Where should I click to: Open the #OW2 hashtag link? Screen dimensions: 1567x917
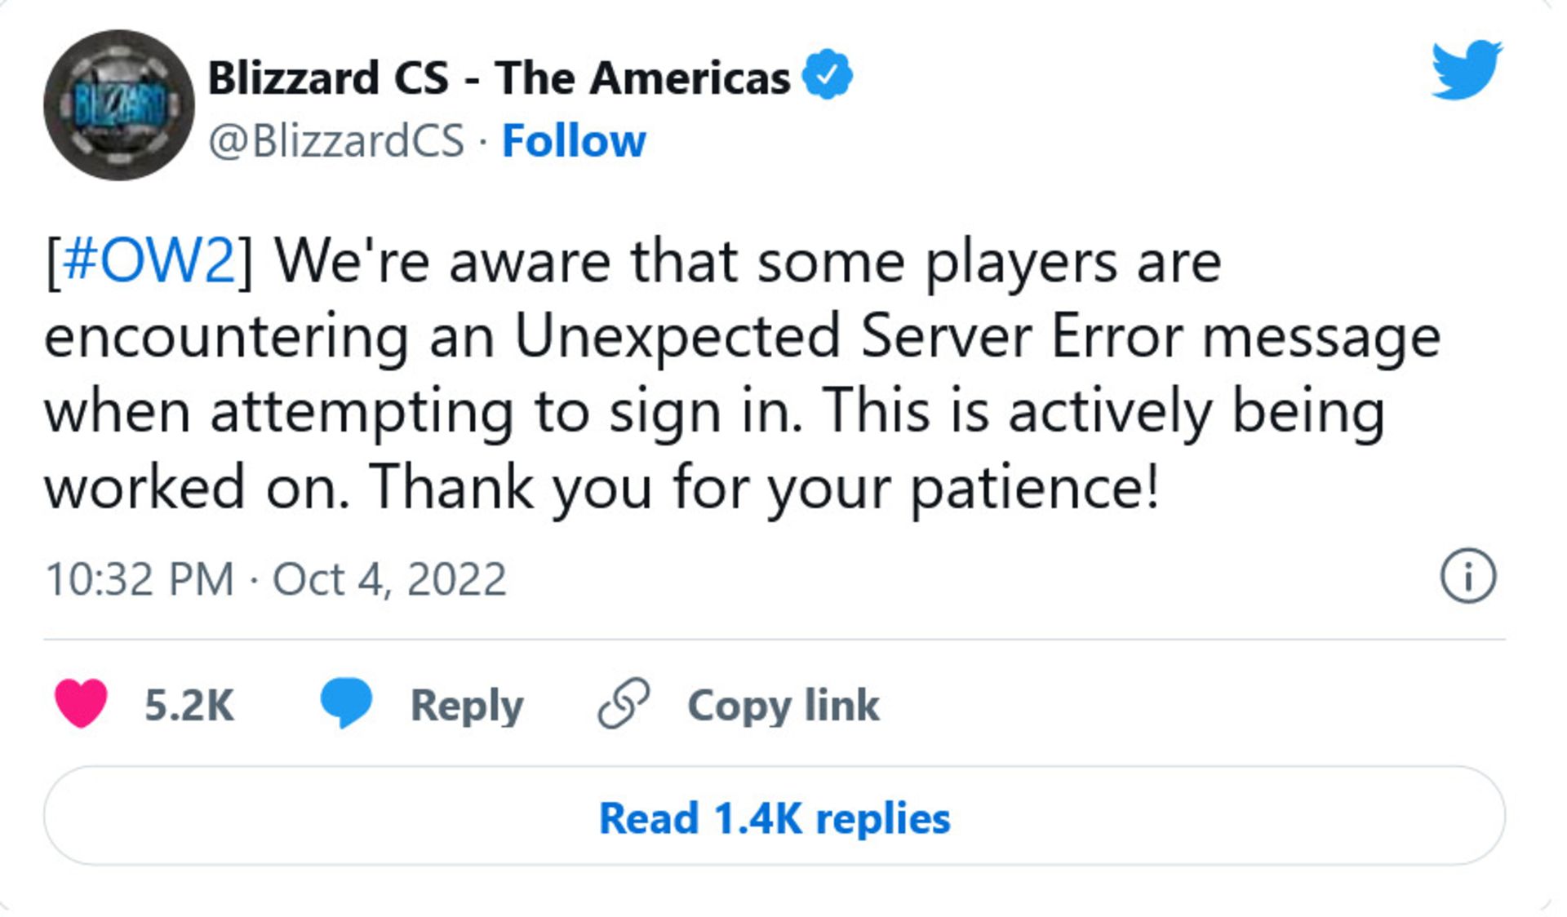coord(149,262)
